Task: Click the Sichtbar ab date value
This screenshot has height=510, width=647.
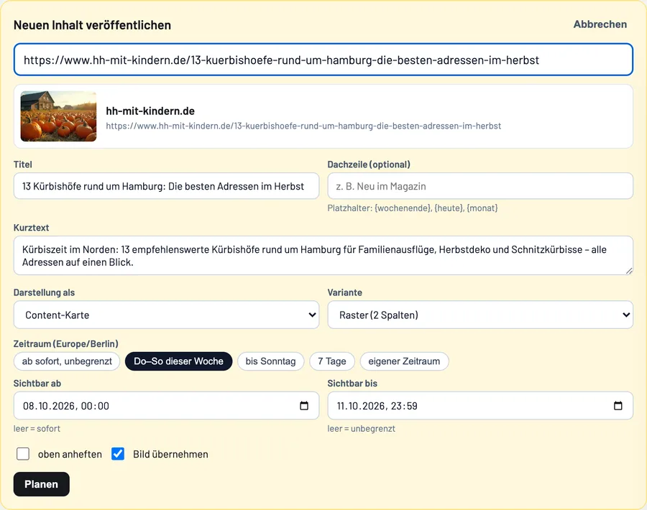Action: [66, 406]
